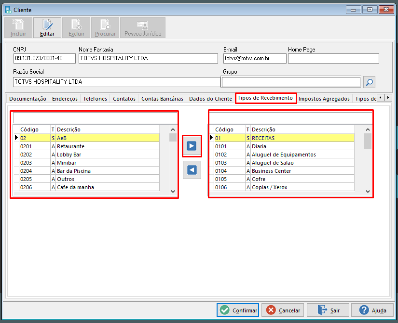
Task: Move selected item left with arrow button
Action: pyautogui.click(x=192, y=170)
